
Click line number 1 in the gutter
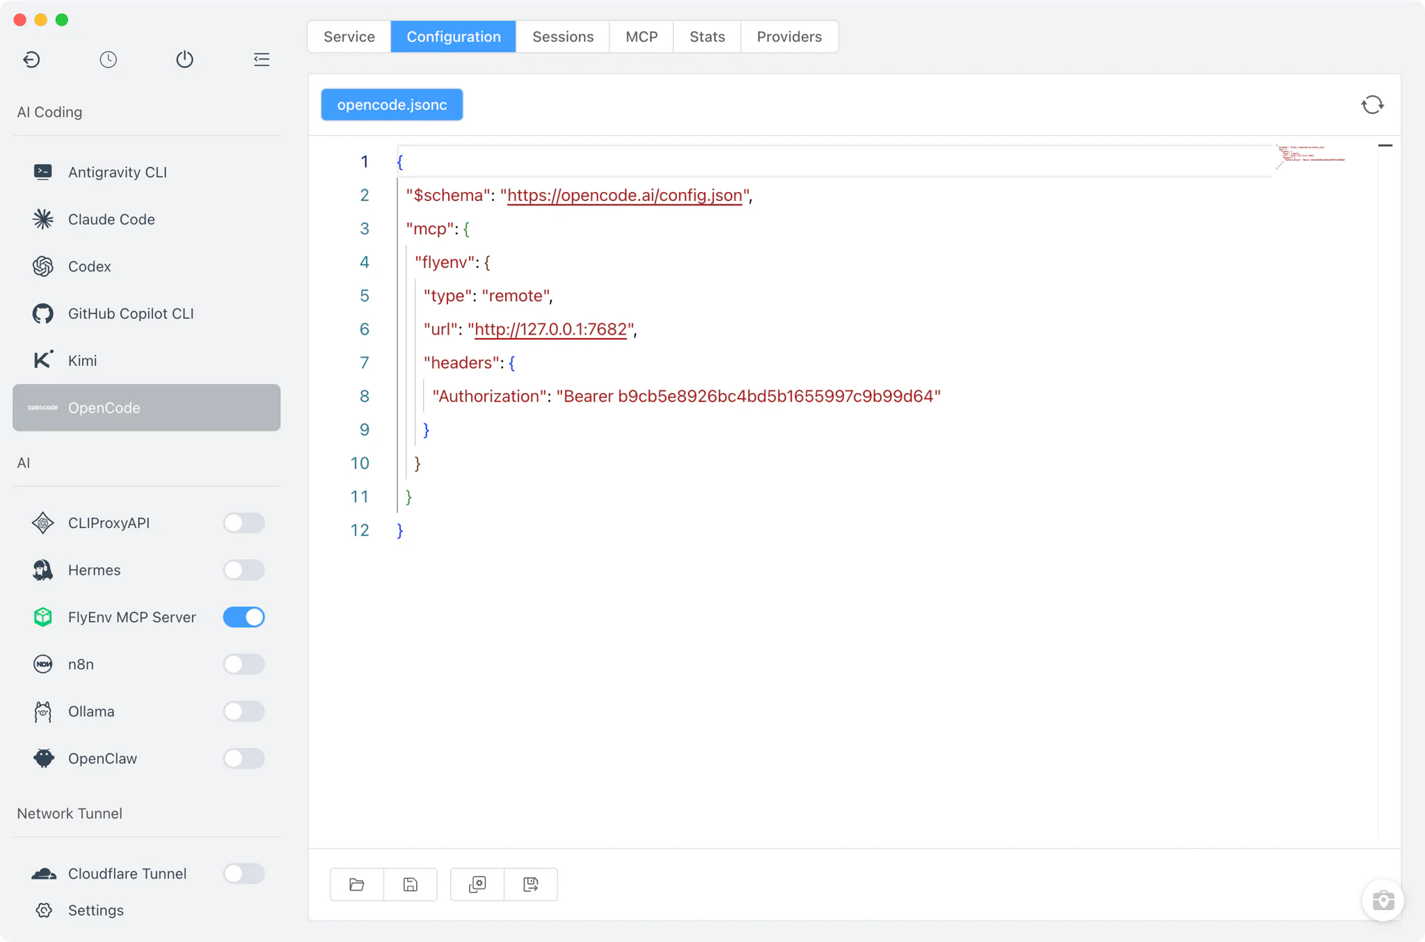pyautogui.click(x=364, y=162)
